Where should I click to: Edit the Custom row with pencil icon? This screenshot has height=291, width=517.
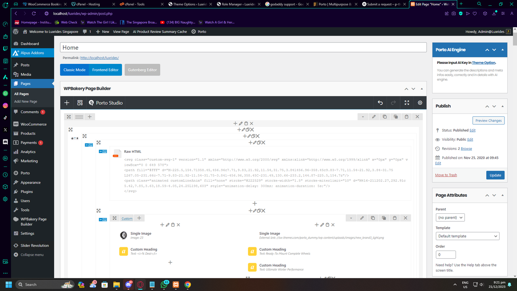point(362,218)
